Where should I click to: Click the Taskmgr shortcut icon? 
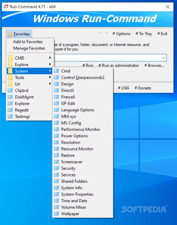[10, 116]
